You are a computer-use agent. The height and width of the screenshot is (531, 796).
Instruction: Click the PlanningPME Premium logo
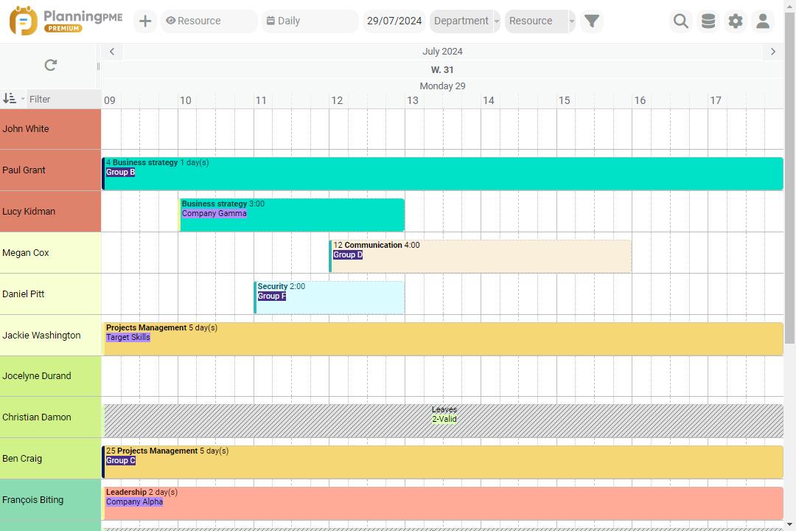pyautogui.click(x=66, y=21)
